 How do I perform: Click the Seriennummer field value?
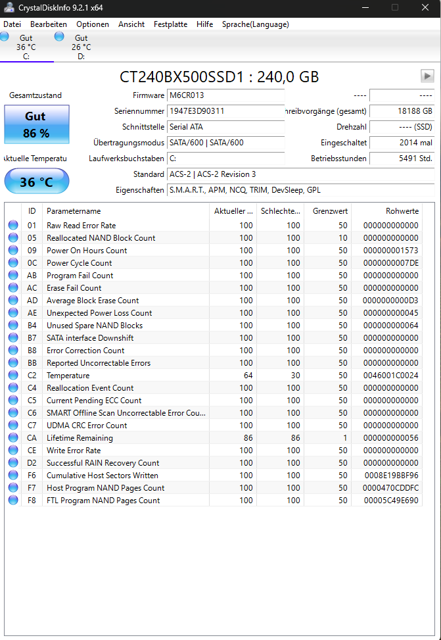coord(225,111)
